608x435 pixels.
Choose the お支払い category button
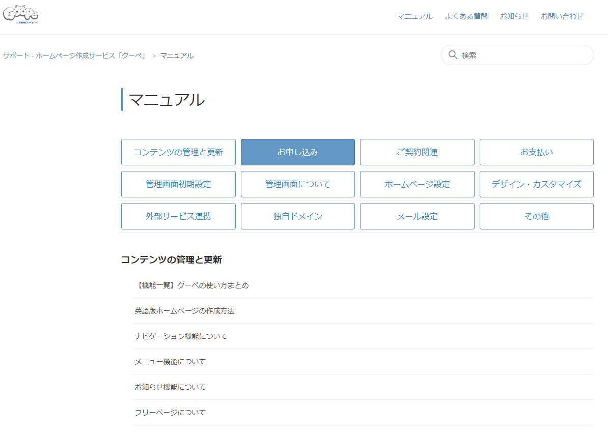[536, 152]
